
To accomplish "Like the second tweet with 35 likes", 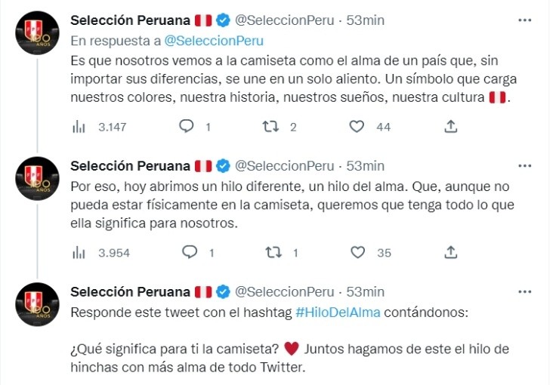I will coord(357,252).
